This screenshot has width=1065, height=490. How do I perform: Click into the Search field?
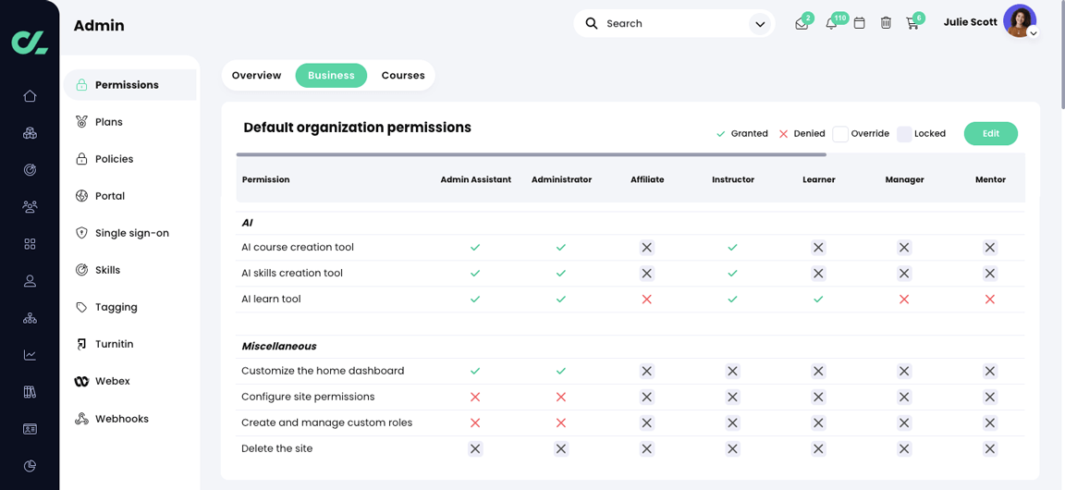[674, 24]
